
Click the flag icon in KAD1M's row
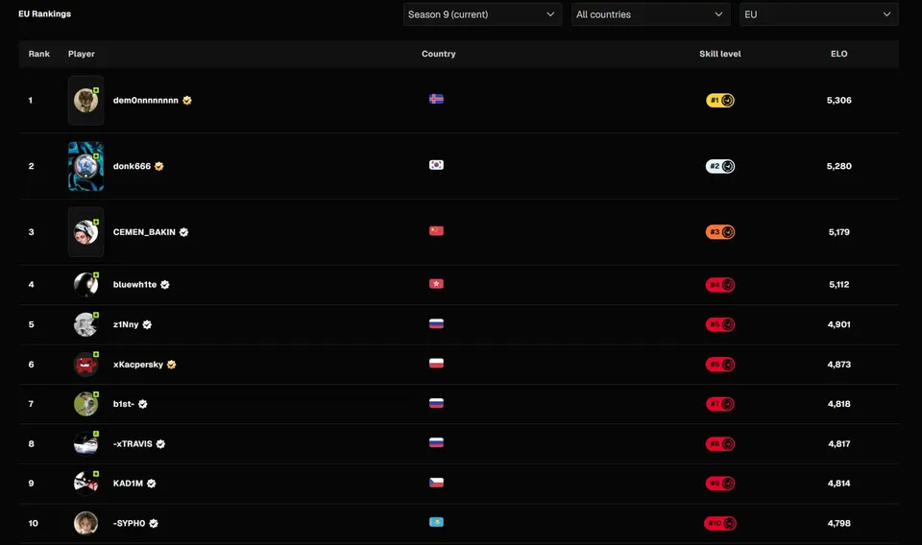point(436,483)
